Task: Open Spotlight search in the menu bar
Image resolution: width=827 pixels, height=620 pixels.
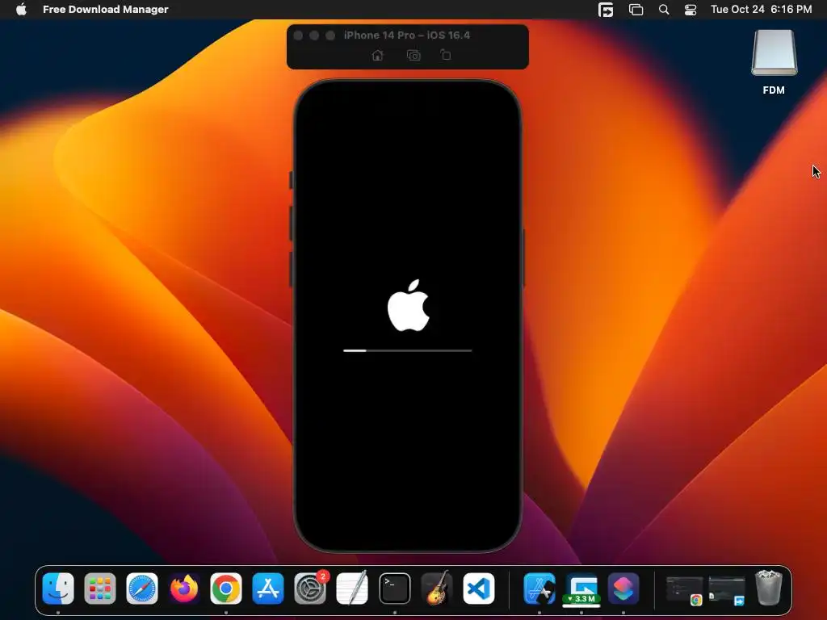Action: (x=664, y=10)
